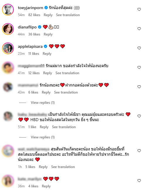Expand View replies under 51m comment
The width and height of the screenshot is (143, 190).
[x=43, y=137]
